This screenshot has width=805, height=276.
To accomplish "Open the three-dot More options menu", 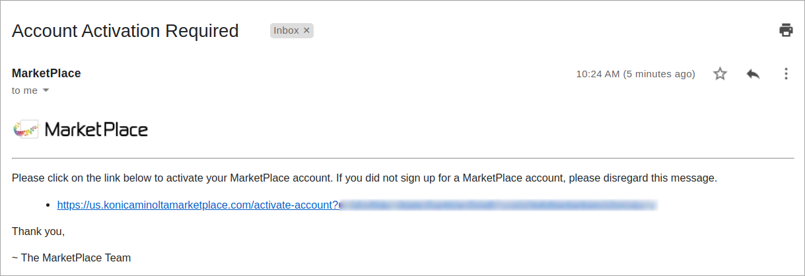I will tap(786, 74).
